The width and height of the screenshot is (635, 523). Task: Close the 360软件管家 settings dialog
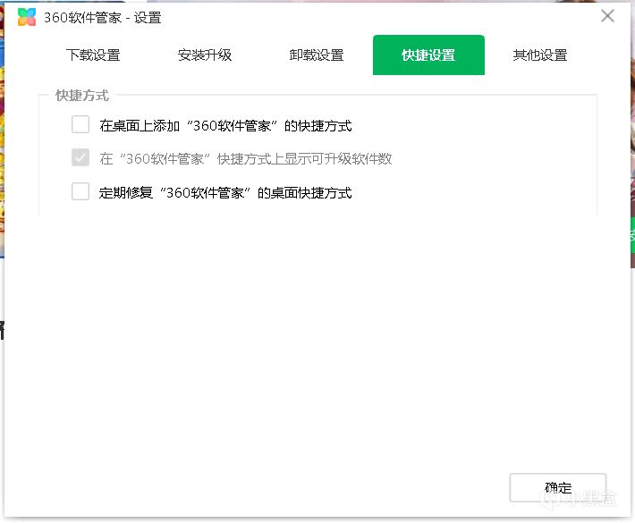tap(607, 16)
